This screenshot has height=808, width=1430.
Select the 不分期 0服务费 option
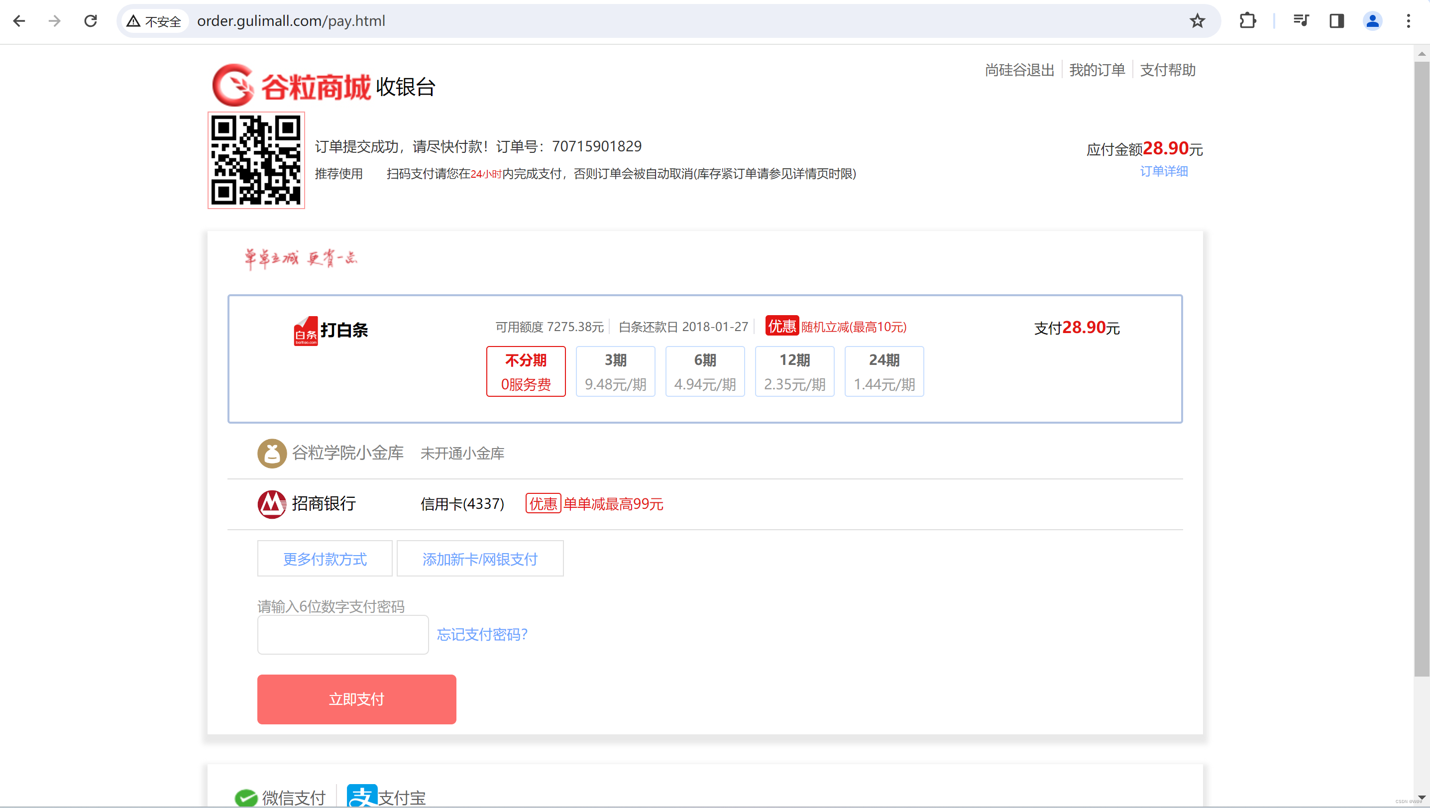(x=526, y=371)
